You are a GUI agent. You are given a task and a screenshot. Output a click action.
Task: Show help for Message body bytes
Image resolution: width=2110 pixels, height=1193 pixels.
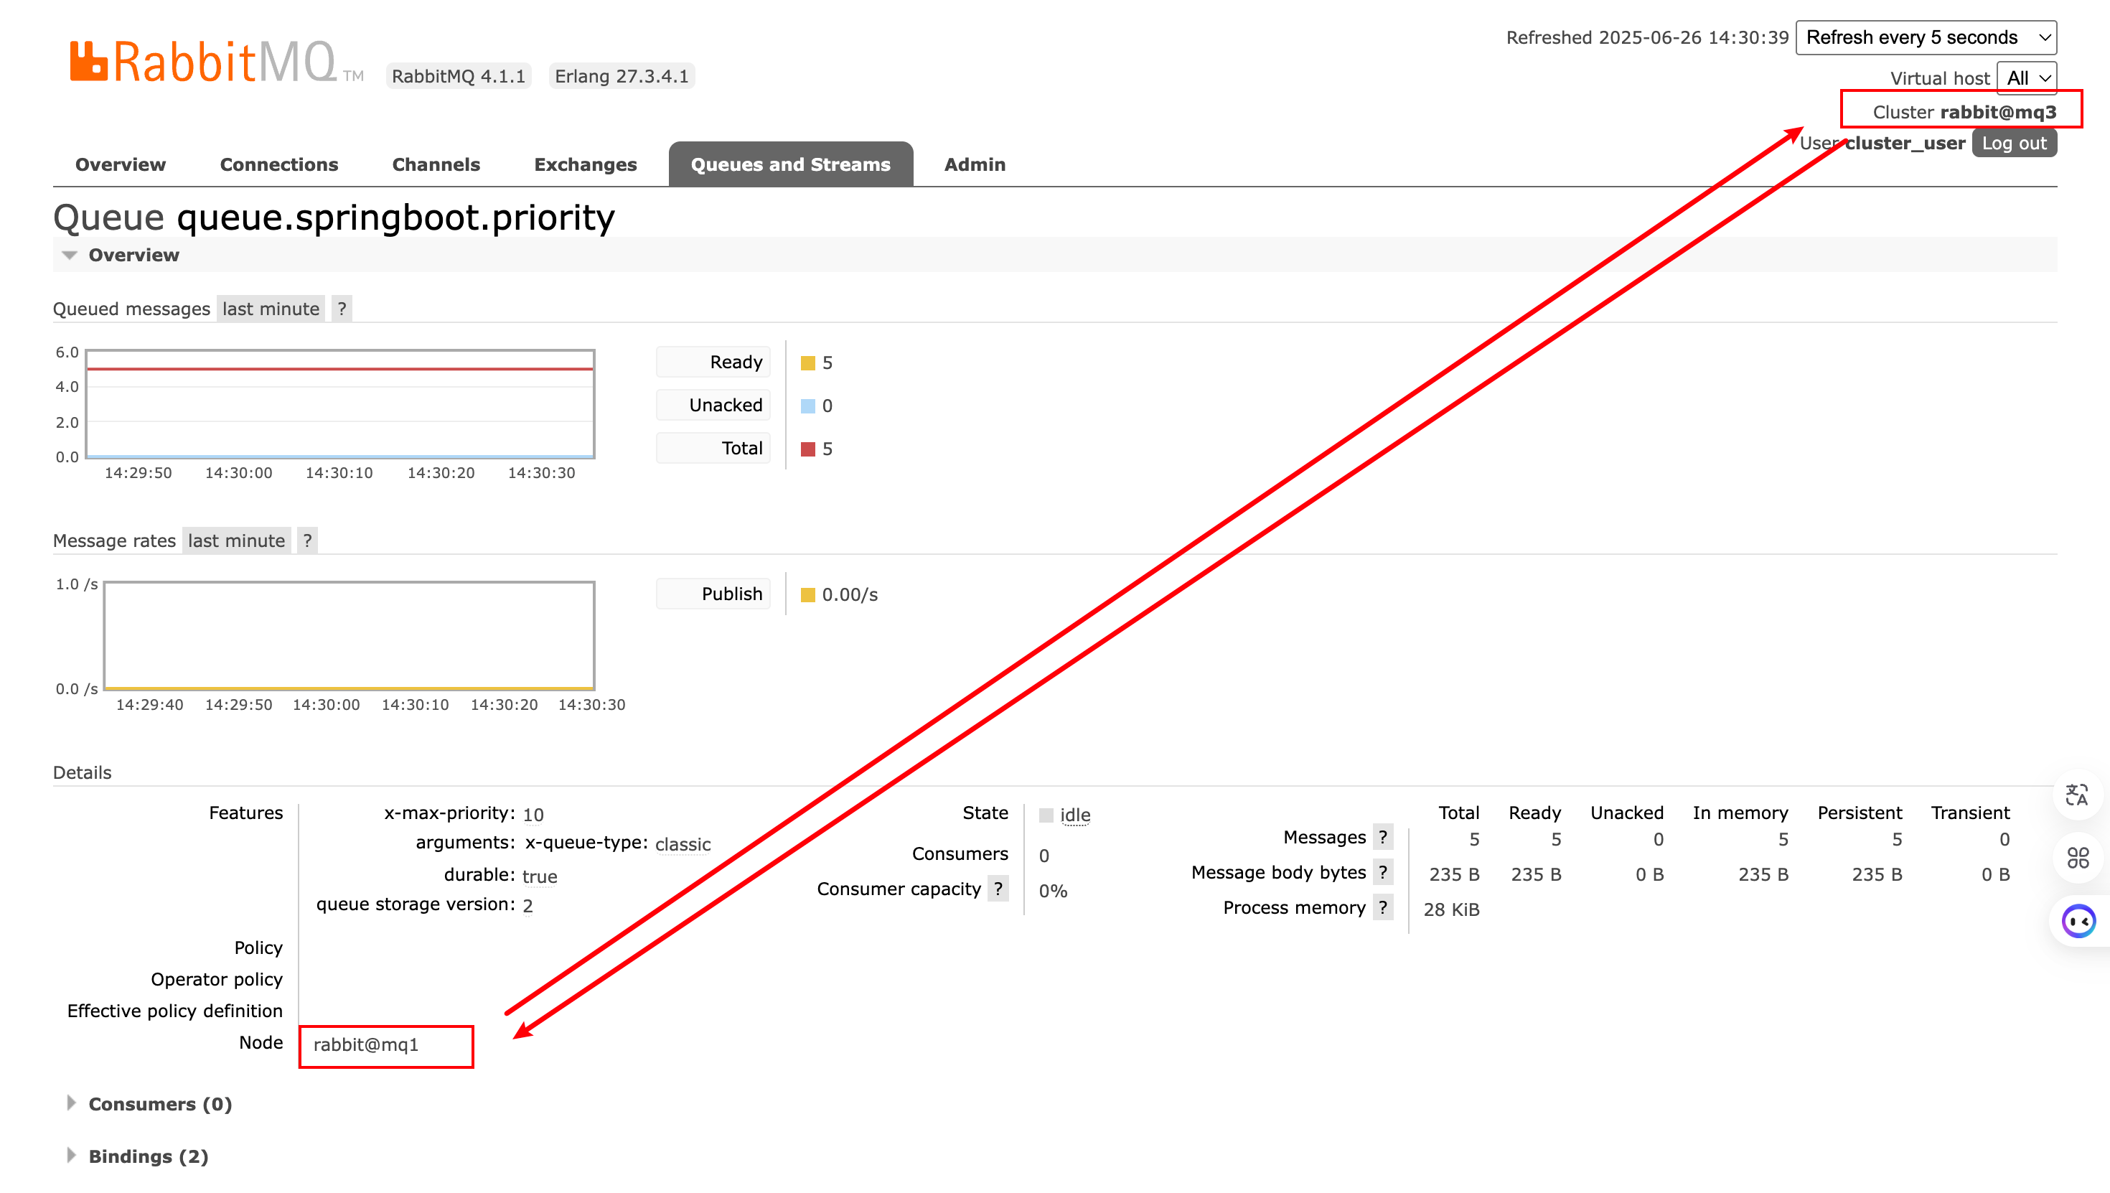pos(1383,873)
